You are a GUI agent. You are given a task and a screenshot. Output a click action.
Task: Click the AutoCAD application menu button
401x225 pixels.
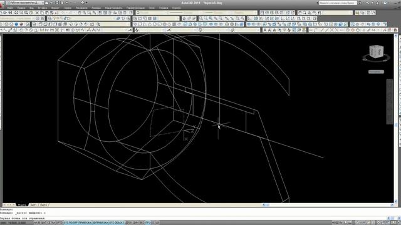click(x=3, y=4)
